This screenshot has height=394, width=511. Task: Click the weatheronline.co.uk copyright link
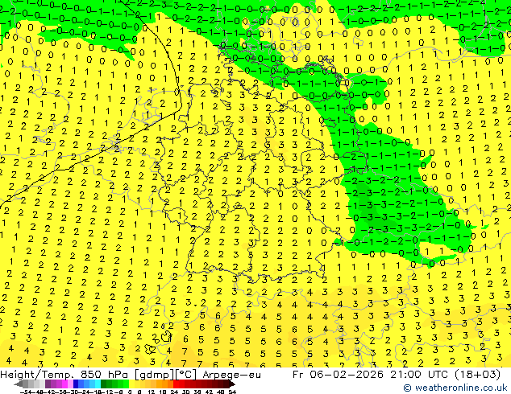[x=455, y=388]
